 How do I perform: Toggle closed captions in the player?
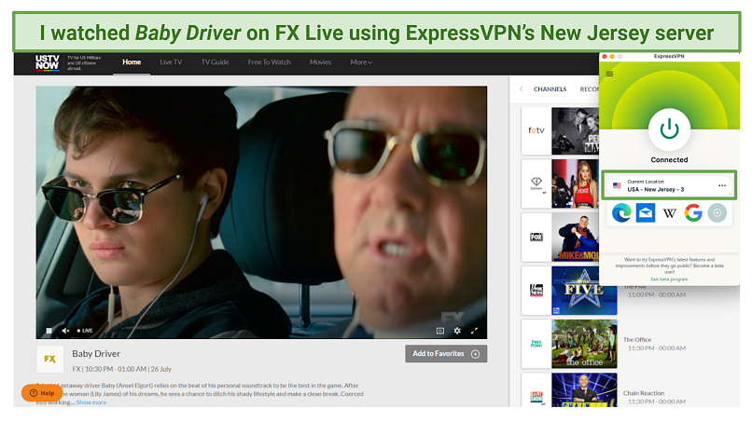(440, 331)
